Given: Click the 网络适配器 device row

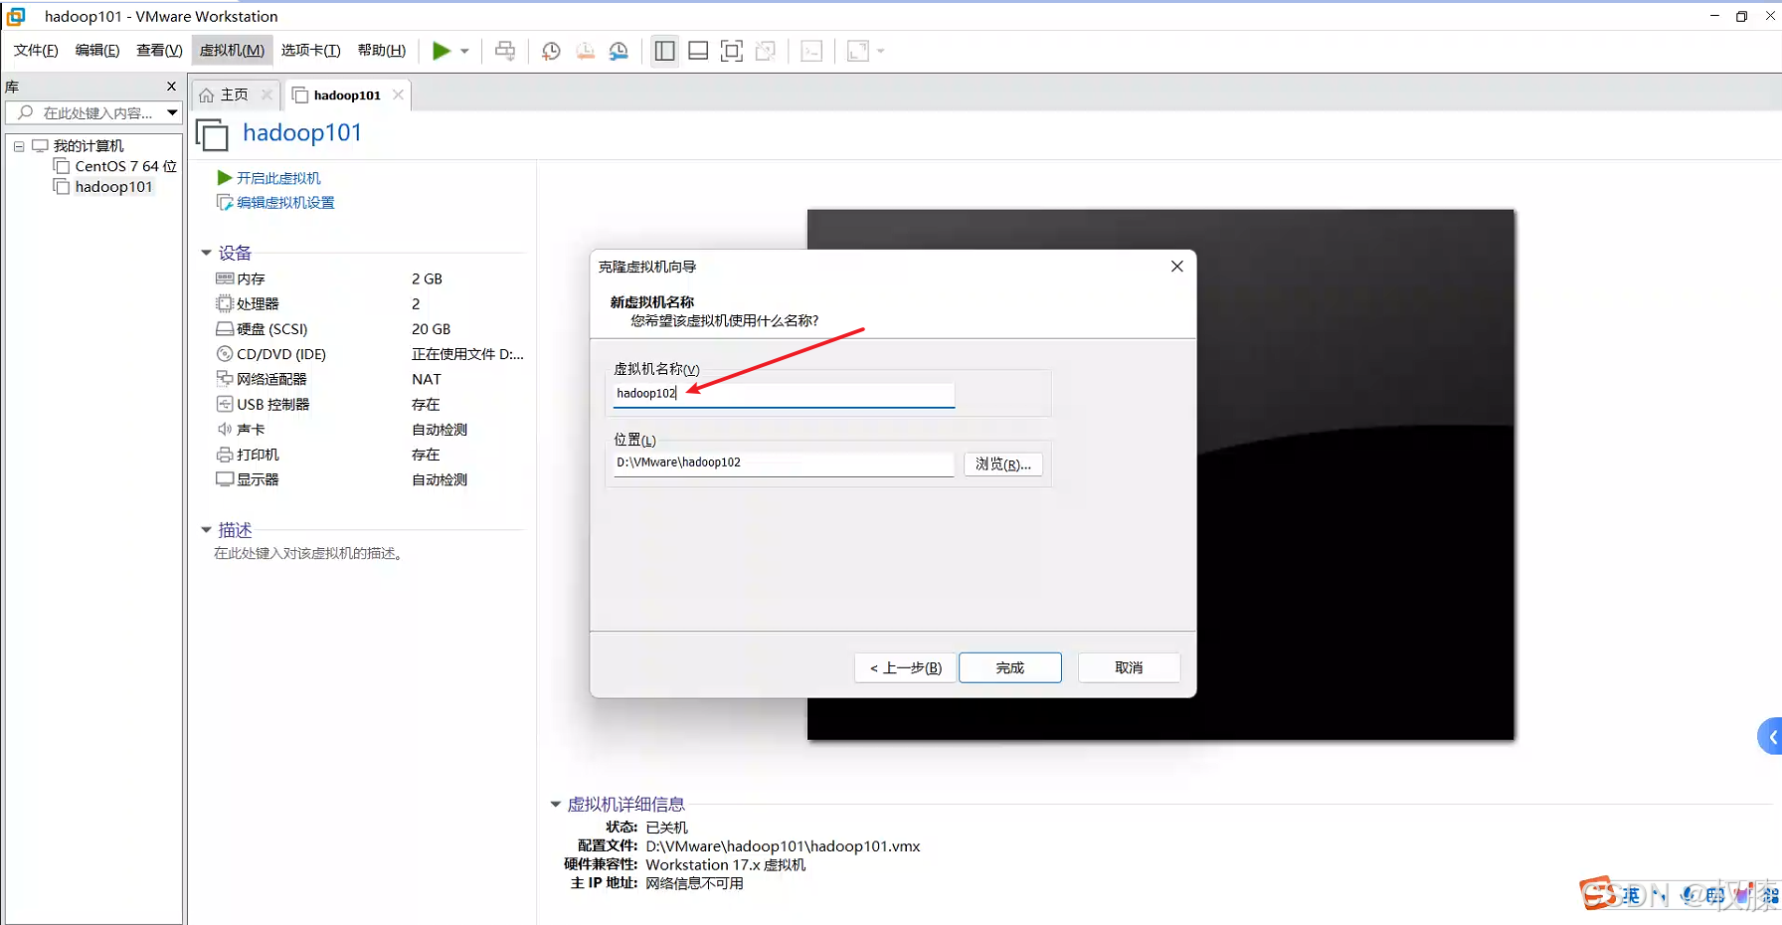Looking at the screenshot, I should click(x=368, y=379).
